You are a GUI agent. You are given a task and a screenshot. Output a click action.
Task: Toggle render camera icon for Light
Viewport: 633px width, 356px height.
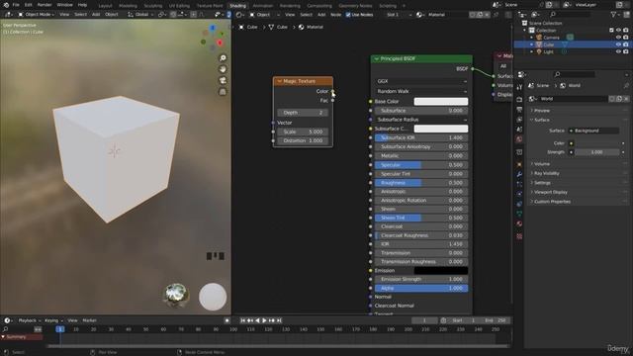click(626, 51)
